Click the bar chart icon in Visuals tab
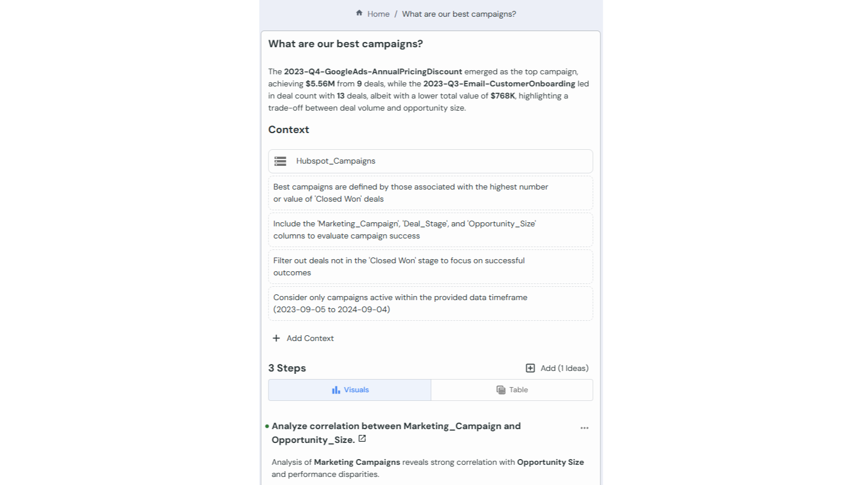Screen dimensions: 862x485 (x=336, y=390)
